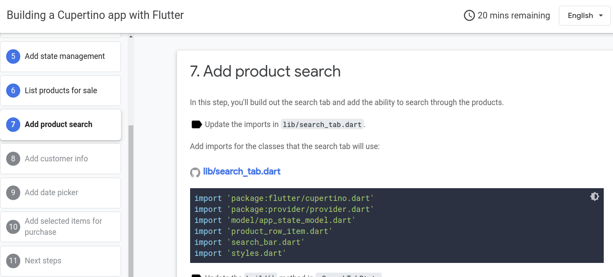The width and height of the screenshot is (613, 277).
Task: Open the lib/search_tab.dart GitHub link
Action: [x=242, y=171]
